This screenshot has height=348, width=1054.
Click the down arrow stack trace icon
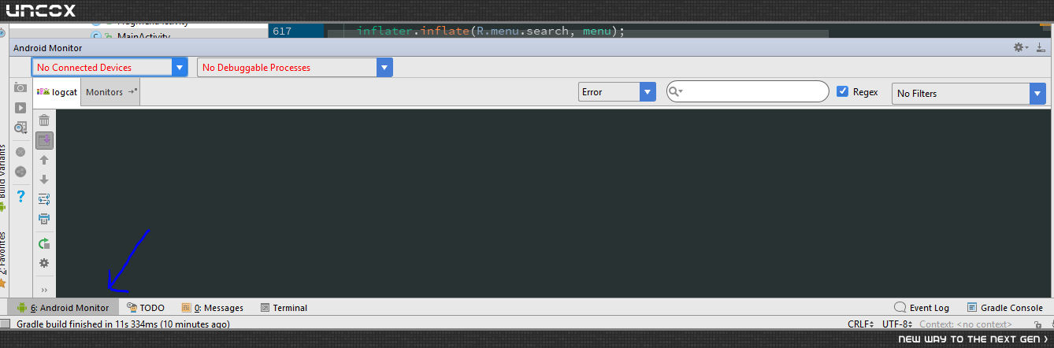coord(44,180)
